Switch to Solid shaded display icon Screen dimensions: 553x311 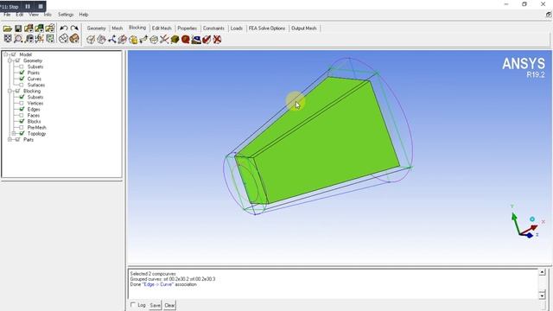74,38
